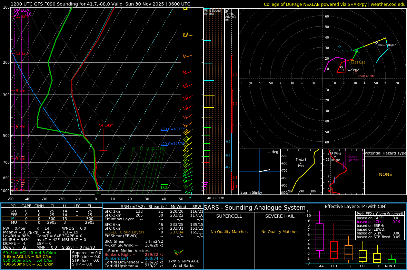Click the BRN Shear = 34 m2/s2 value
The height and width of the screenshot is (270, 407).
click(134, 241)
